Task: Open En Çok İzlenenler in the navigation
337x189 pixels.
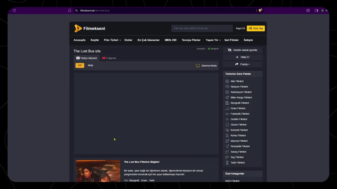Action: (148, 40)
